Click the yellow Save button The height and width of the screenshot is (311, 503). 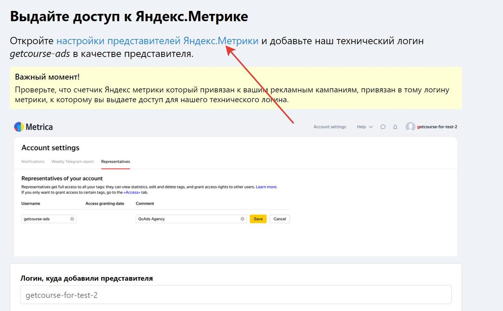pyautogui.click(x=258, y=219)
